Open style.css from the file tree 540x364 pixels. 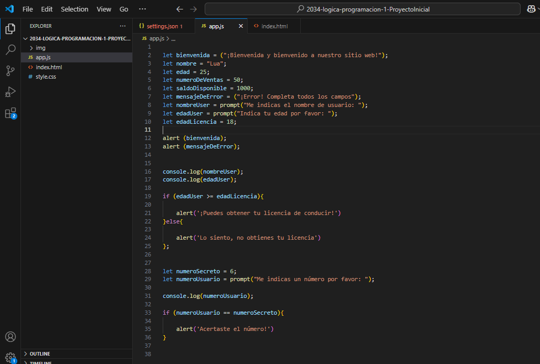coord(77,77)
